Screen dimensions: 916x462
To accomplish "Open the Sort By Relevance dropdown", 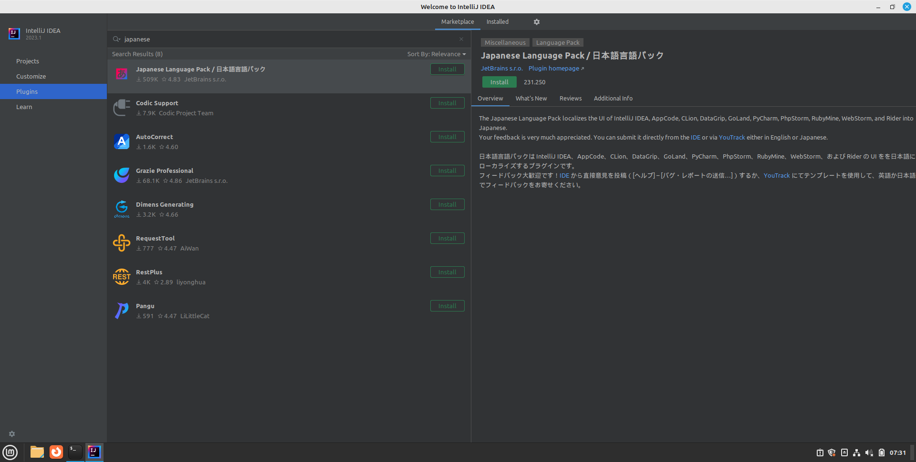I will pyautogui.click(x=436, y=54).
